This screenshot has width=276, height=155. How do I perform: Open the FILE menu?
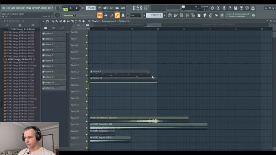pyautogui.click(x=3, y=8)
